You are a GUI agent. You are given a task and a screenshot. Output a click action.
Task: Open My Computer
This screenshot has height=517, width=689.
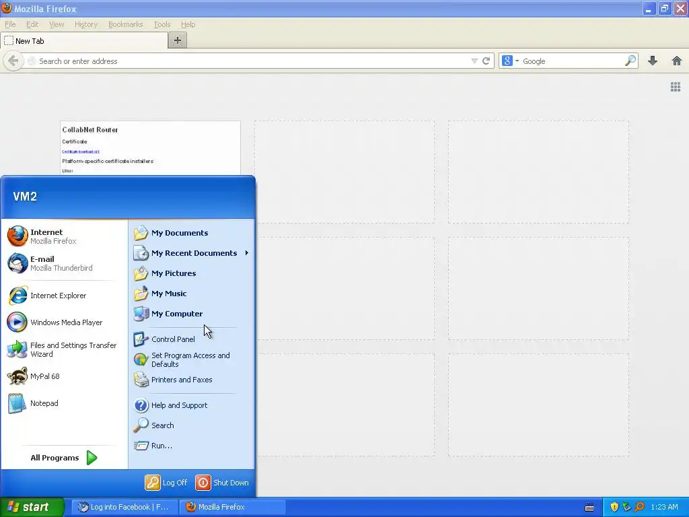pyautogui.click(x=192, y=314)
